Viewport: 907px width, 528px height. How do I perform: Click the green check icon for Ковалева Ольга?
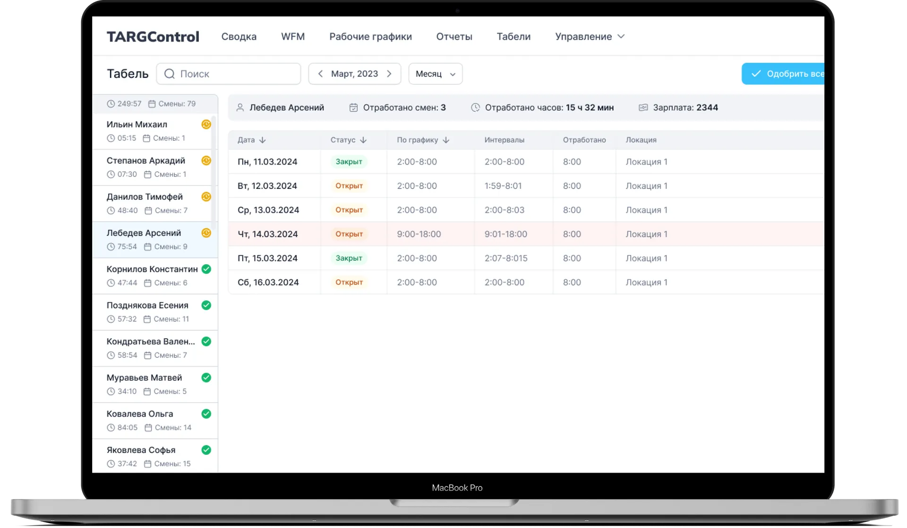[x=206, y=414]
